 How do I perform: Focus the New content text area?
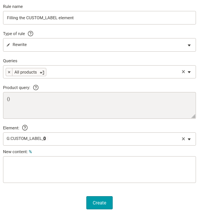click(99, 169)
